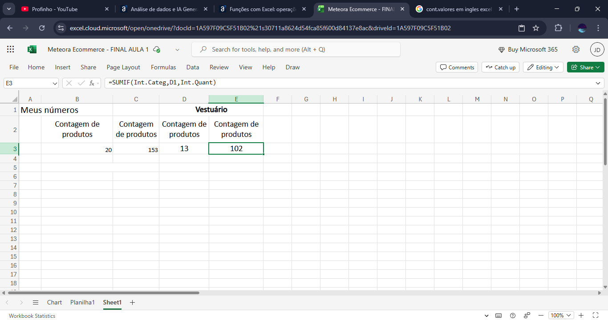Zoom out with the minus icon
Screen dimensions: 608x320
click(541, 316)
